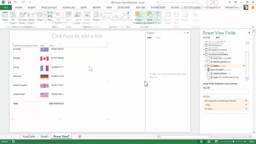Select the VIEW tab in Filters pane
Screen dimensions: 256x144
tap(149, 38)
